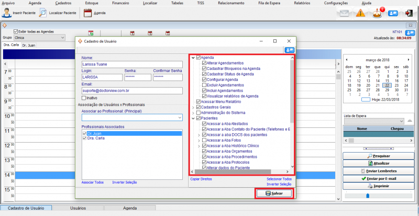Viewport: 419px width, 216px height.
Task: Click the blue slider handle below Imprimir
Action: (x=367, y=196)
